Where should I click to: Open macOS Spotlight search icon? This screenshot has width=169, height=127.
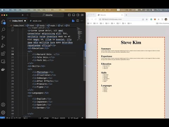pos(150,10)
